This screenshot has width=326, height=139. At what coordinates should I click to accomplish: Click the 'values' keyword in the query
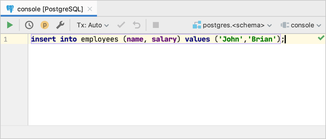(197, 39)
